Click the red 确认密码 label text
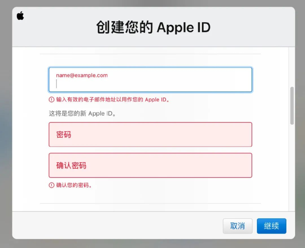305x248 pixels. tap(71, 166)
